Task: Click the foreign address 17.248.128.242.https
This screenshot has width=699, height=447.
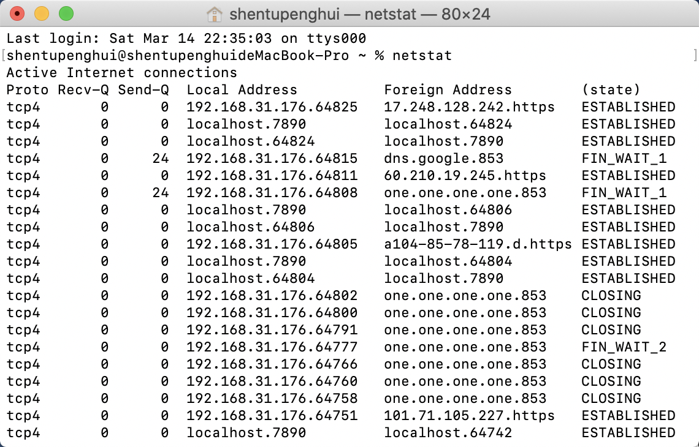Action: click(469, 107)
